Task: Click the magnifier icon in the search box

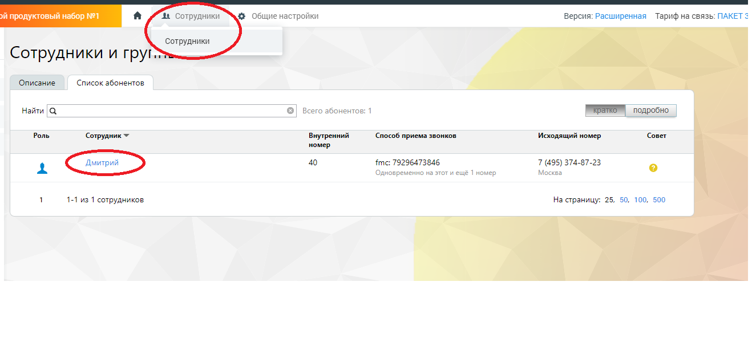Action: pyautogui.click(x=53, y=111)
